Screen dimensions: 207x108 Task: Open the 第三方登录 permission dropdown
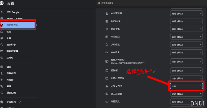click(x=186, y=94)
